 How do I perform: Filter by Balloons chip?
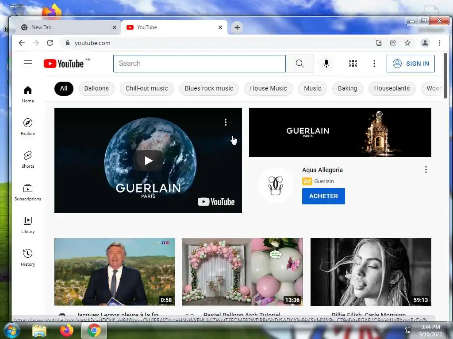(96, 88)
